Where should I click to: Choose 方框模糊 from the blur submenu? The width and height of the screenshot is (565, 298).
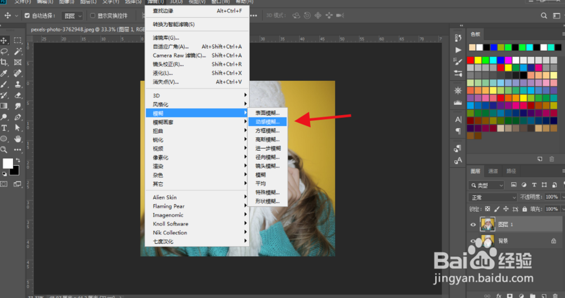coord(267,130)
